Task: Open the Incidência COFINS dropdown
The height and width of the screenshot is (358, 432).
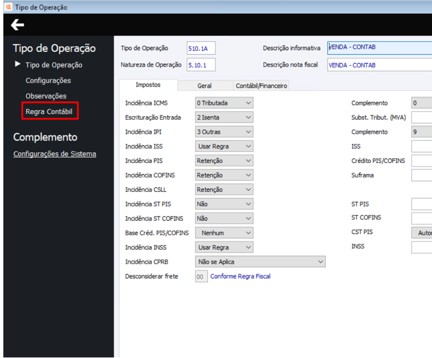Action: coord(224,175)
